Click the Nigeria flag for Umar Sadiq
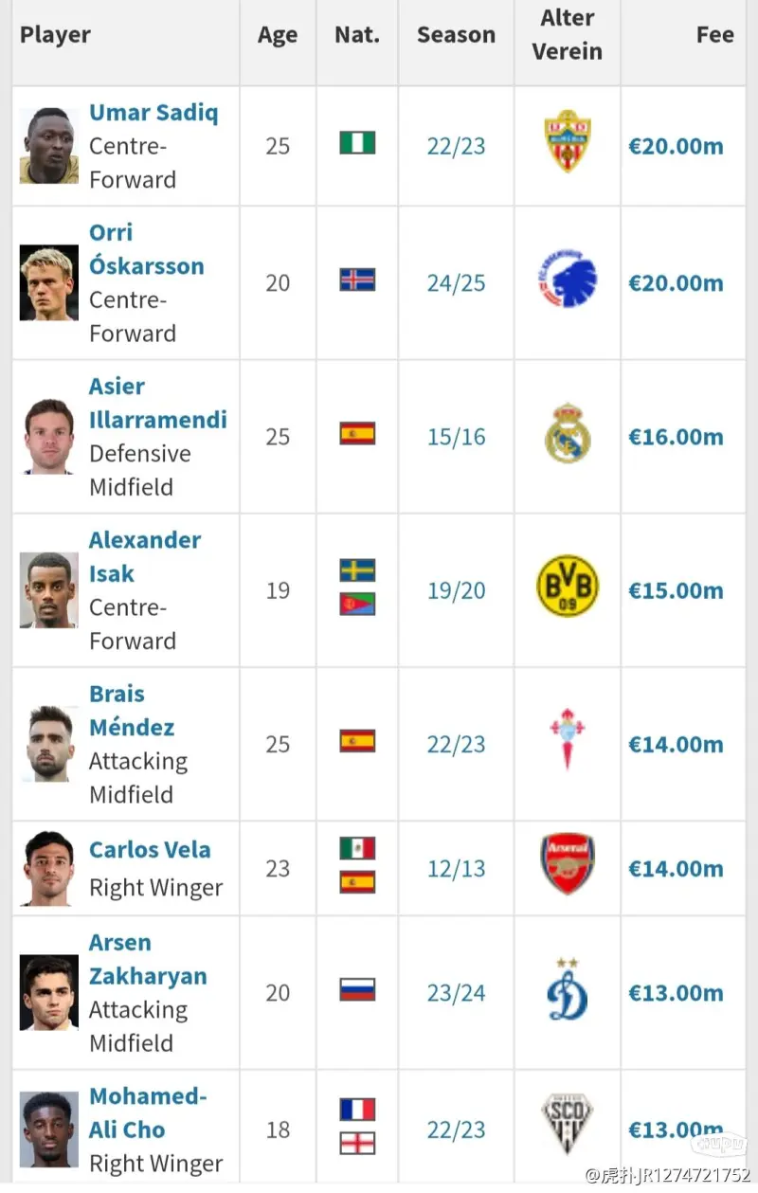 pos(357,143)
